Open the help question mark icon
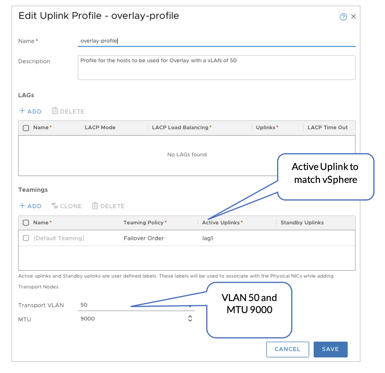This screenshot has height=373, width=385. (x=343, y=17)
